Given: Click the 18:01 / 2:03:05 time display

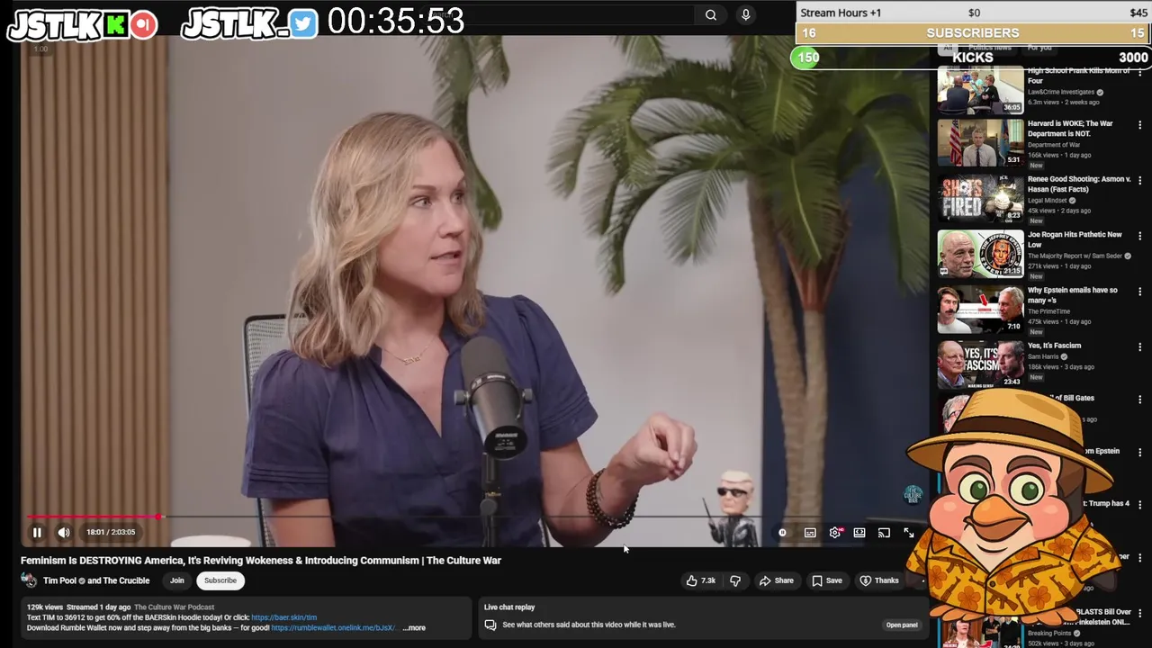Looking at the screenshot, I should coord(111,532).
